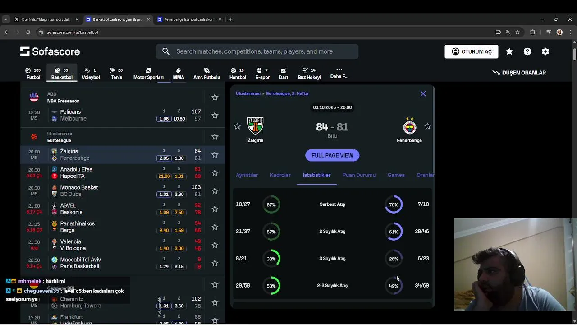Go back in browser history
This screenshot has width=577, height=325.
pyautogui.click(x=6, y=32)
